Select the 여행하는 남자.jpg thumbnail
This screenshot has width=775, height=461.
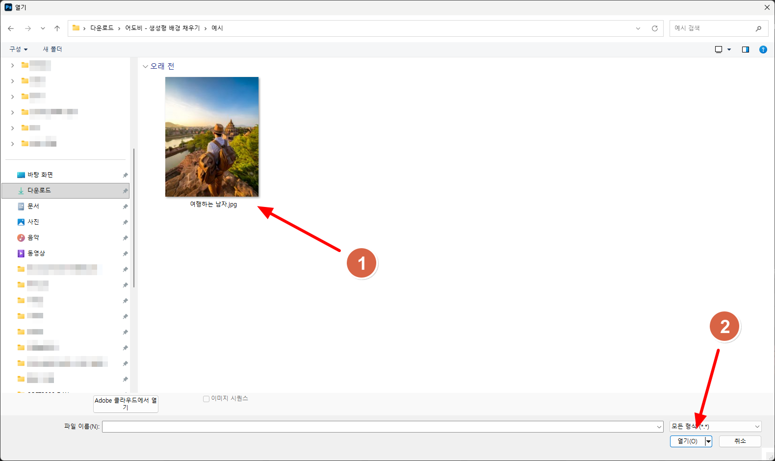212,137
